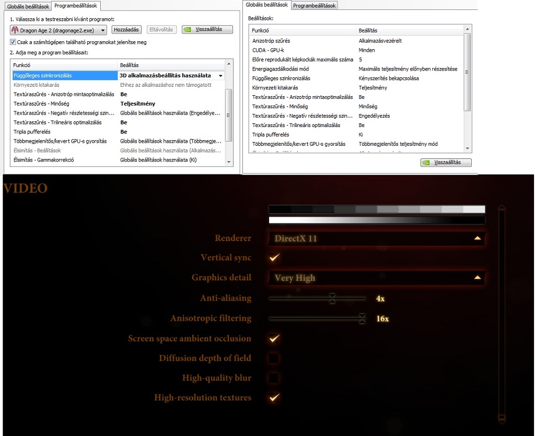
Task: Click Engedélyezés value in global settings
Action: coord(374,116)
